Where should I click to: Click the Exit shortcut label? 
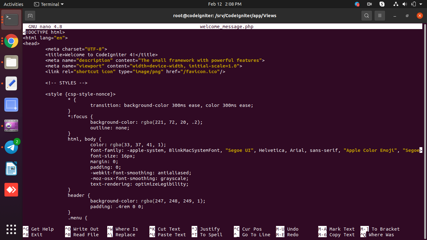[x=37, y=235]
